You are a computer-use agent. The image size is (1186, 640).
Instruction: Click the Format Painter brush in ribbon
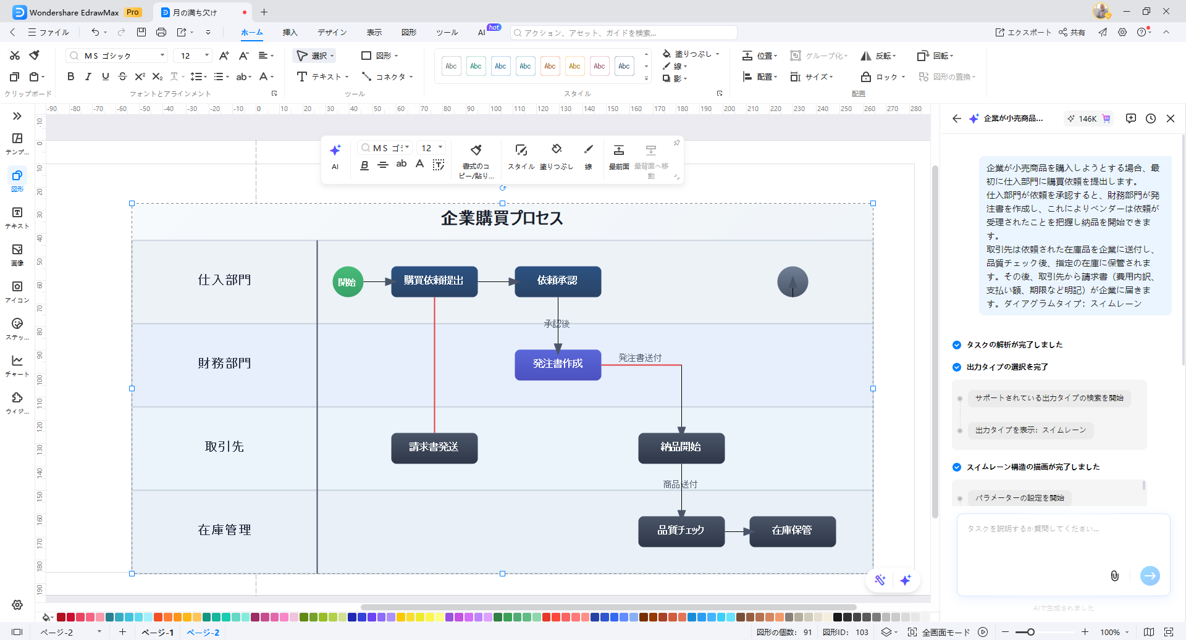click(x=35, y=56)
